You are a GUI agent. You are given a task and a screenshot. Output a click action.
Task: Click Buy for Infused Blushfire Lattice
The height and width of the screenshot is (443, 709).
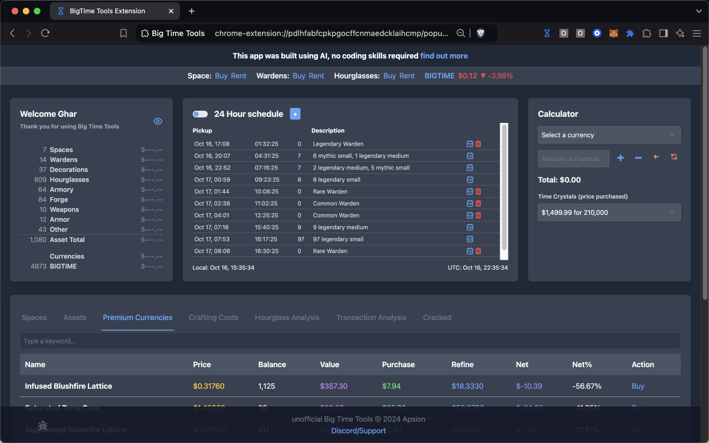pos(638,386)
